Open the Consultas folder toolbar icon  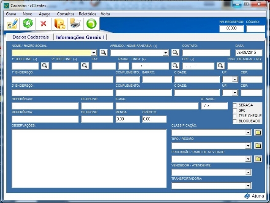[x=60, y=24]
